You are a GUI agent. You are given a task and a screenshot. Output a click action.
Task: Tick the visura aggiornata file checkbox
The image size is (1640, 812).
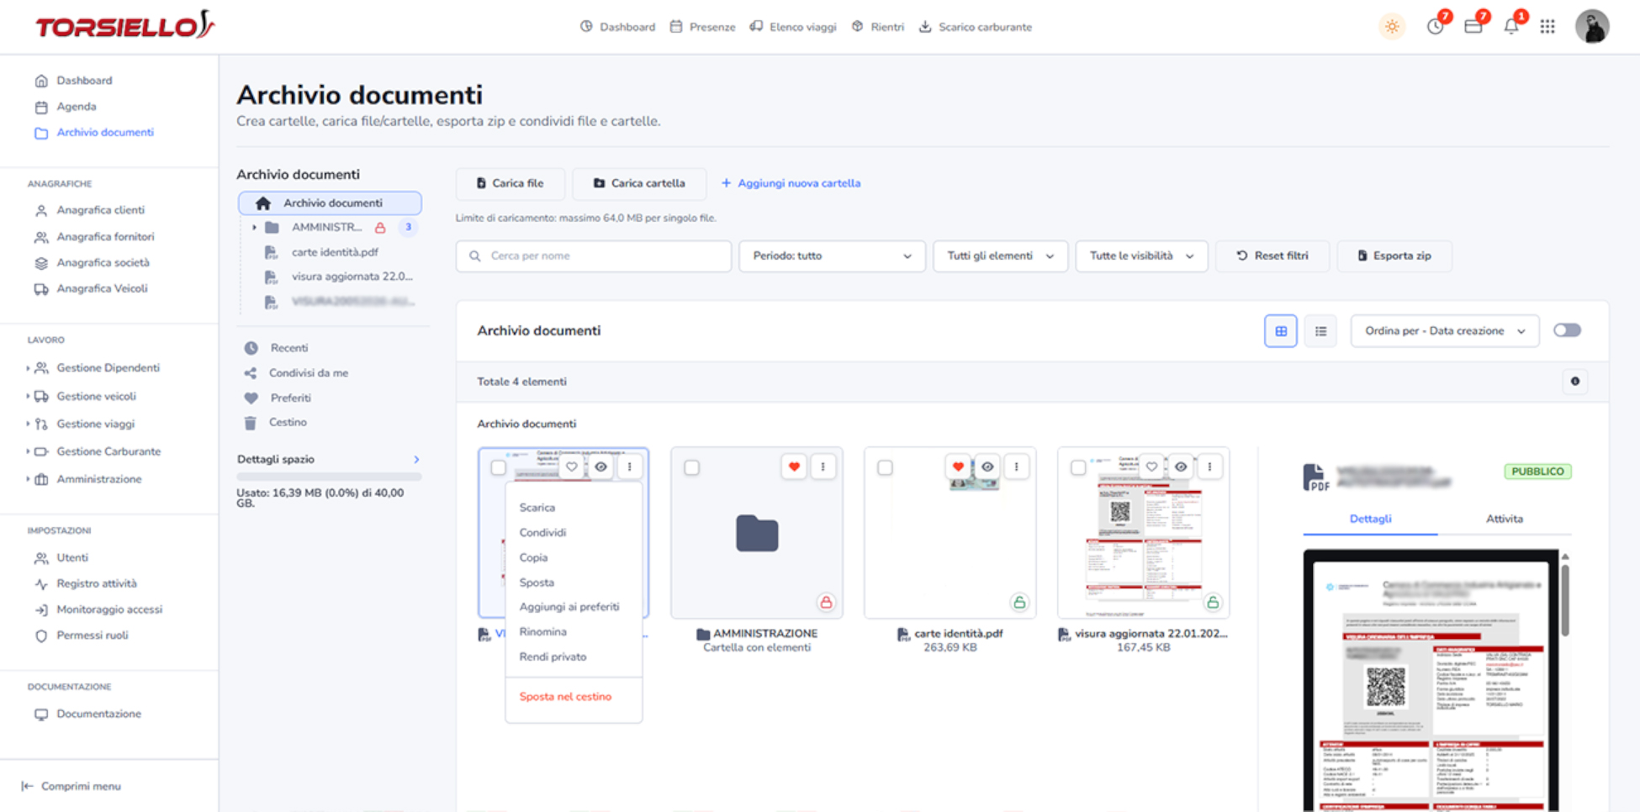(x=1078, y=467)
